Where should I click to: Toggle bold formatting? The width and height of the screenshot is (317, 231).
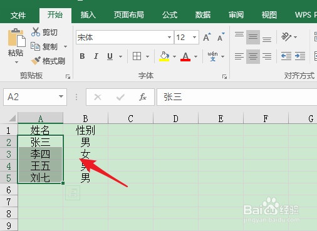[82, 56]
